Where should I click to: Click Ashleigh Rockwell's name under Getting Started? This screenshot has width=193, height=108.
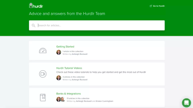point(79,54)
